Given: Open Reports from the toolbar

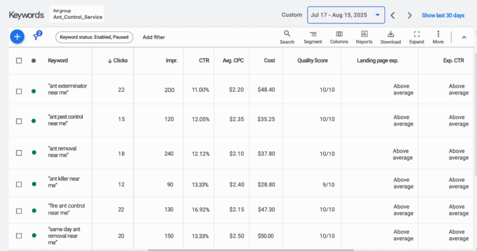Looking at the screenshot, I should point(364,37).
